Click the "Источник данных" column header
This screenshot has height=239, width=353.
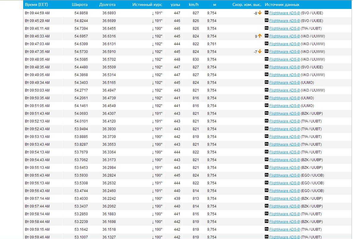282,5
